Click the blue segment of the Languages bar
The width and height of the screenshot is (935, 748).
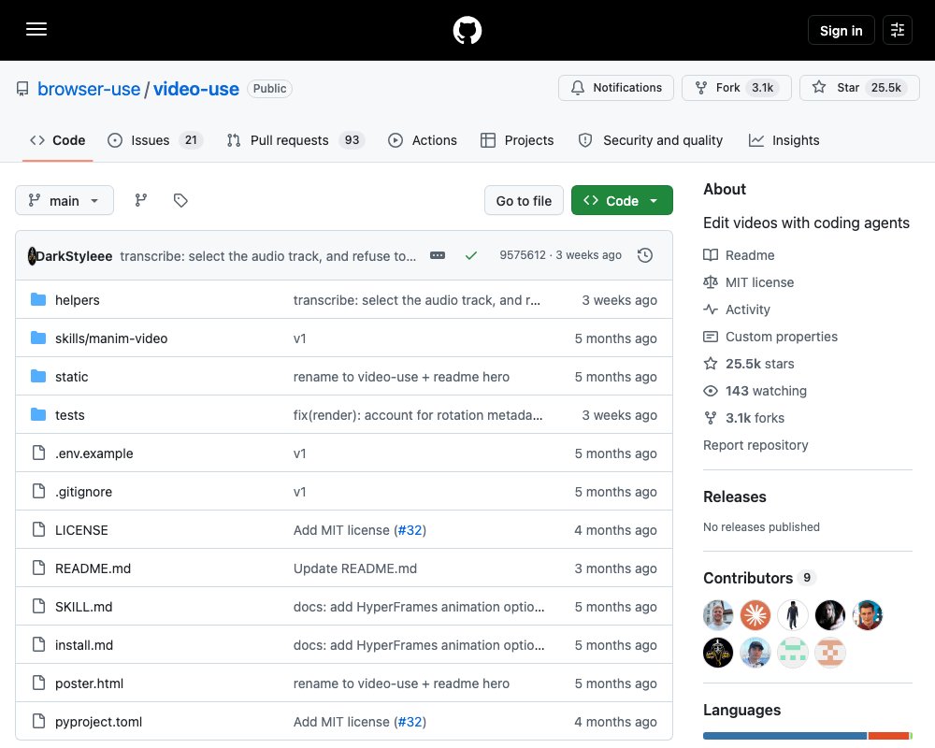point(784,736)
